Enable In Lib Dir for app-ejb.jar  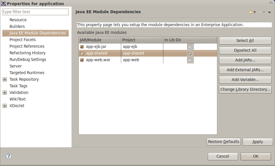(189, 47)
